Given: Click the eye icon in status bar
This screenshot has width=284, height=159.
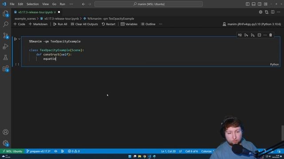Looking at the screenshot, I should coord(55,151).
